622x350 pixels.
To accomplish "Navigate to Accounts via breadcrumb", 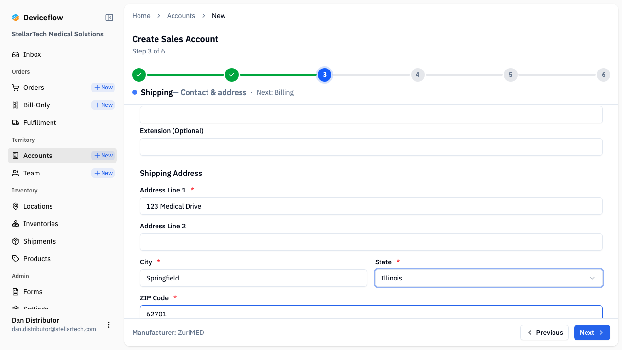I will (181, 16).
